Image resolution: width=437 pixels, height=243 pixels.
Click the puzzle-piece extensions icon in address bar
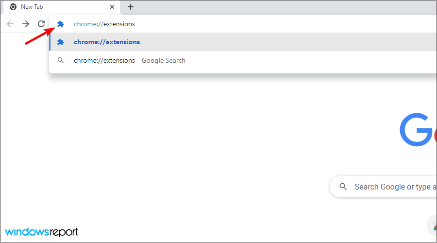61,24
